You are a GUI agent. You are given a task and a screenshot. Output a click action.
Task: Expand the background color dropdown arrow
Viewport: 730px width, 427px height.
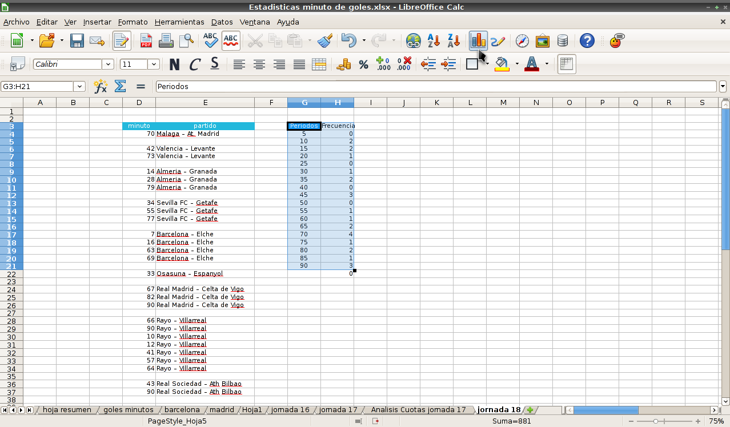(517, 64)
